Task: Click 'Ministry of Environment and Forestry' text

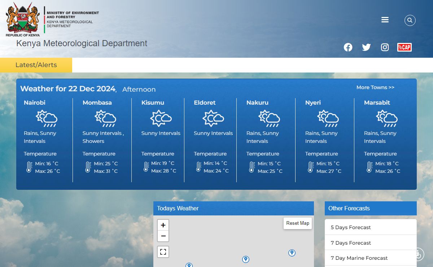Action: tap(73, 15)
